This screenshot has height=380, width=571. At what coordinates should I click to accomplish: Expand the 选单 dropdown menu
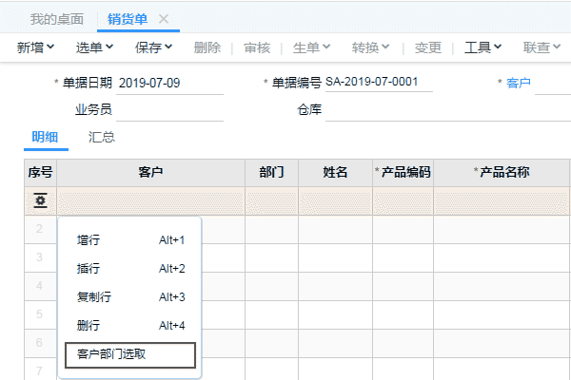(95, 47)
